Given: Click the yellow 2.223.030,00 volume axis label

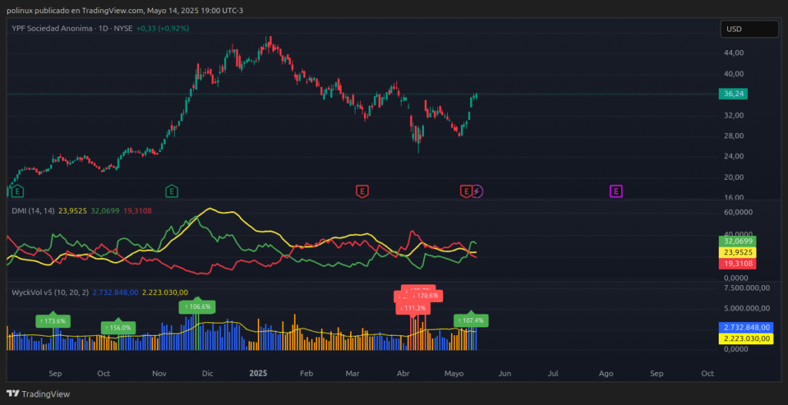Looking at the screenshot, I should [x=746, y=338].
